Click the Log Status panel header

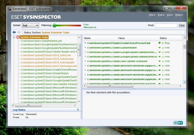click(x=46, y=110)
